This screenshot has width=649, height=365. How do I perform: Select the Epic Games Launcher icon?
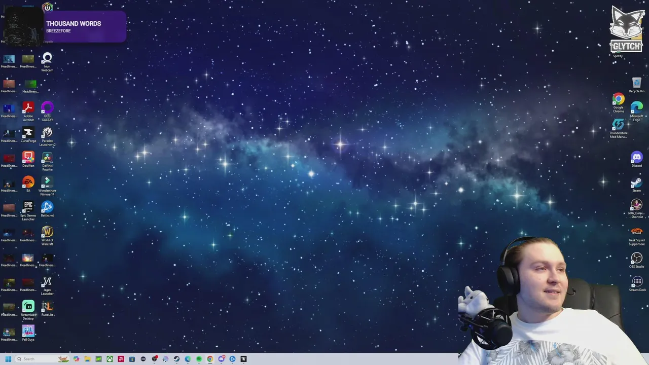28,211
